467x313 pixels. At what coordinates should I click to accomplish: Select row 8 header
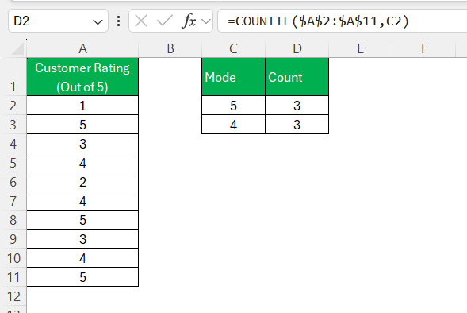[x=13, y=220]
